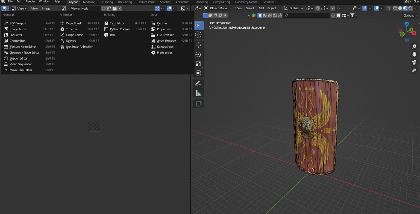Select the Annotate pencil tool
The height and width of the screenshot is (214, 420).
pos(198,84)
